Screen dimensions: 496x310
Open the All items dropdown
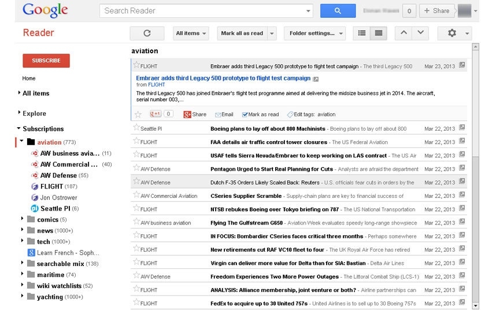point(191,34)
